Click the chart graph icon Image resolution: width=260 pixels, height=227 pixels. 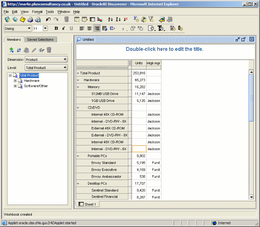point(100,20)
